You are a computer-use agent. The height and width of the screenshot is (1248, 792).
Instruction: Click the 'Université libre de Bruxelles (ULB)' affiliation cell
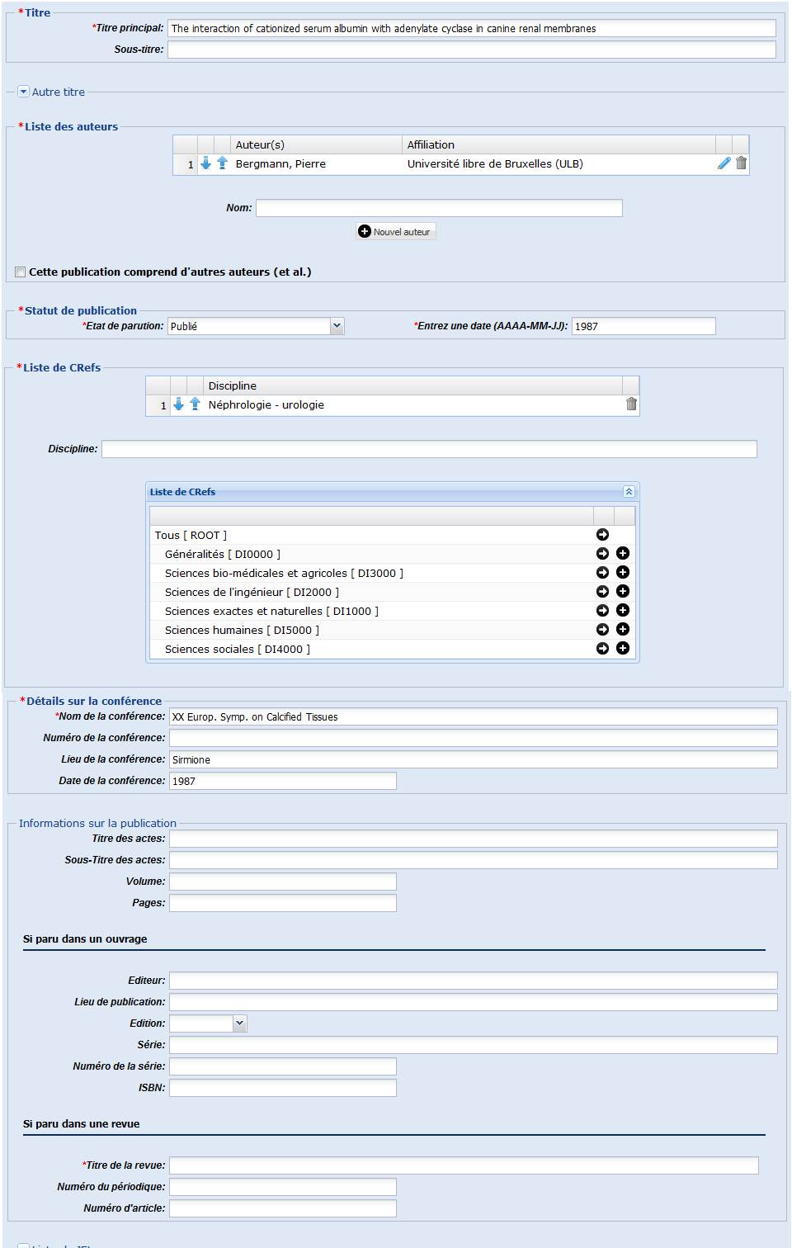pos(495,163)
